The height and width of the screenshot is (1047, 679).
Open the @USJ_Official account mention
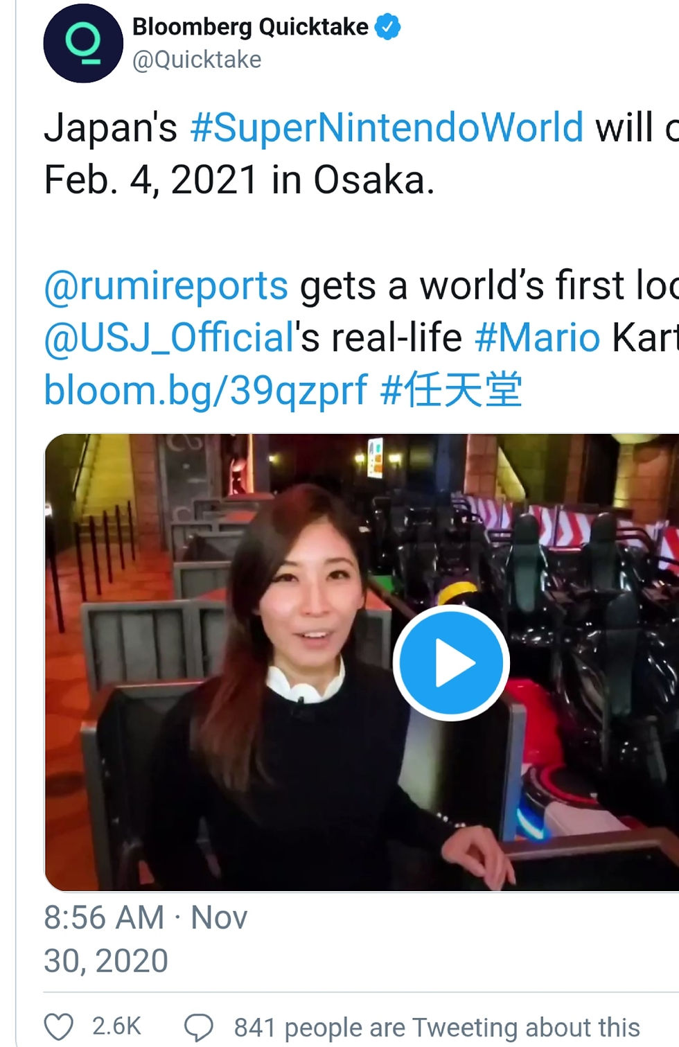click(x=170, y=338)
